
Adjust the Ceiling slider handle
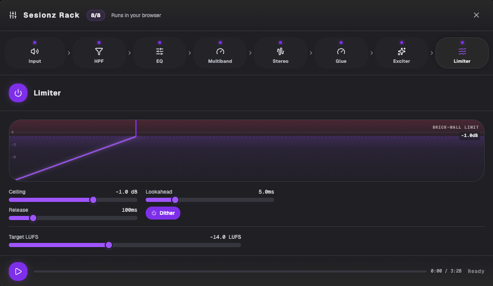coord(93,200)
